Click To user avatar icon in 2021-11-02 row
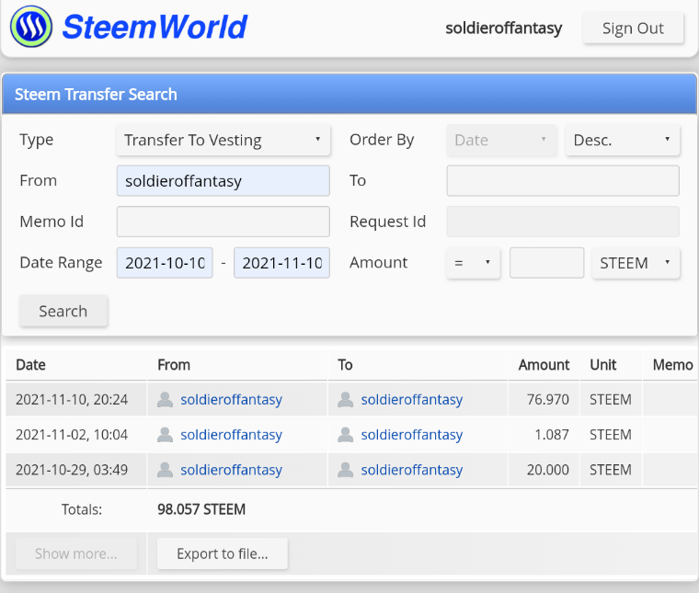The height and width of the screenshot is (593, 699). [346, 434]
